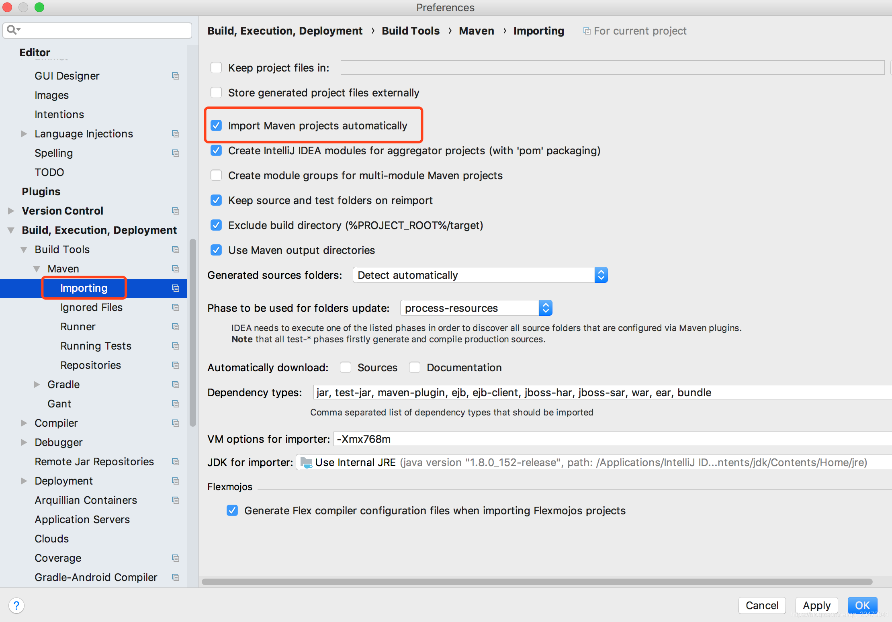Enable automatic download of Documentation
Viewport: 892px width, 622px height.
point(415,367)
